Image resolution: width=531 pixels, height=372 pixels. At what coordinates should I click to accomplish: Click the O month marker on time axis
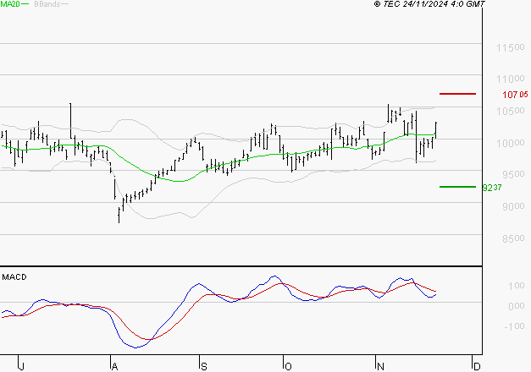pyautogui.click(x=288, y=367)
